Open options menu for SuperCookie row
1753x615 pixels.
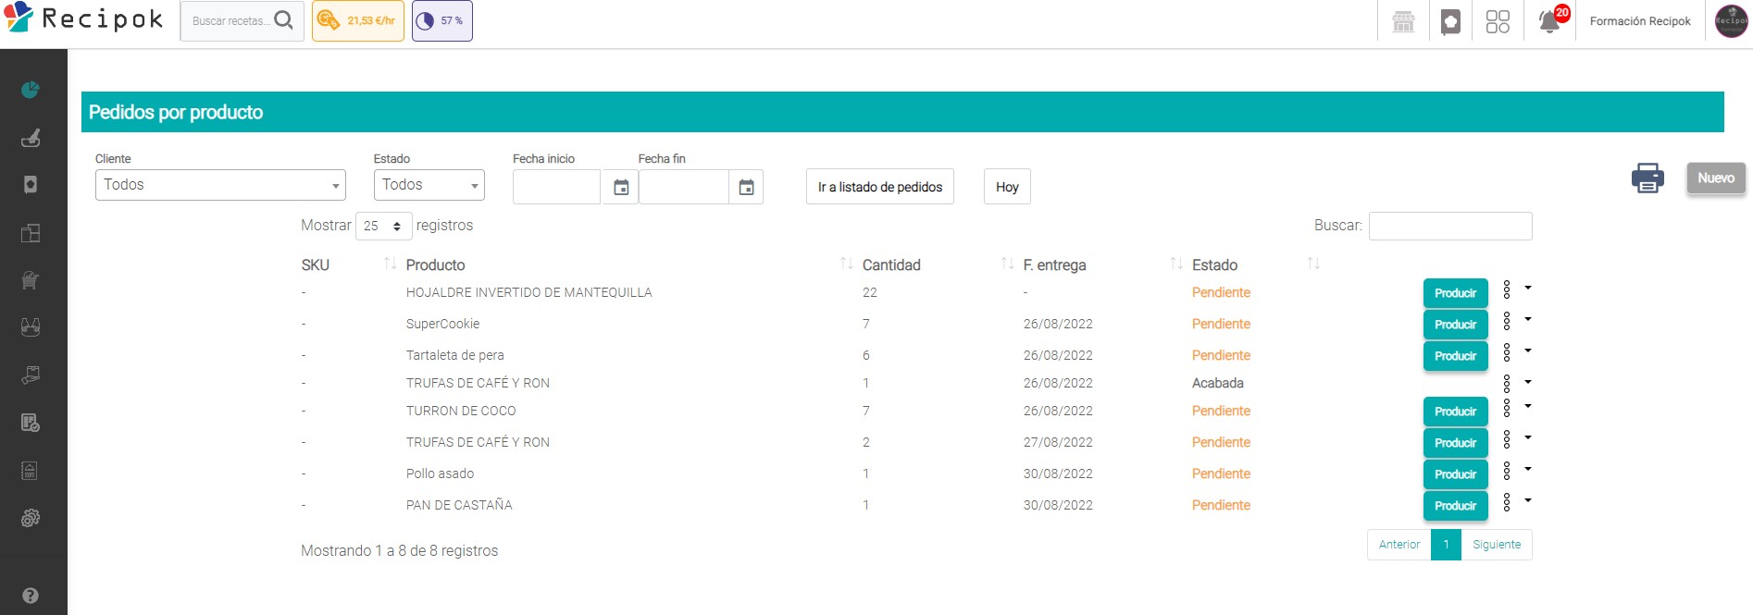(1507, 321)
